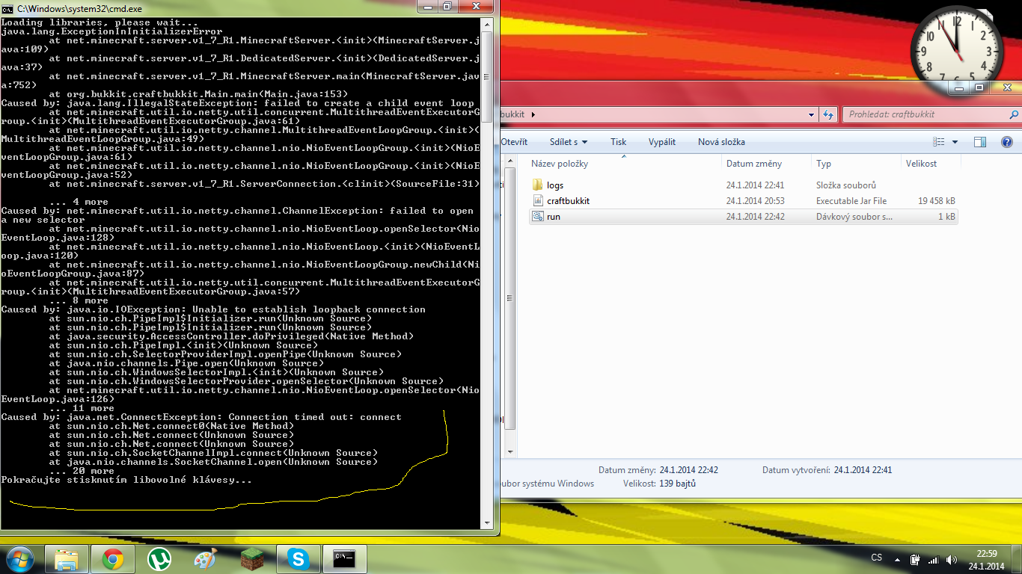
Task: Select the run batch file icon
Action: pos(537,216)
